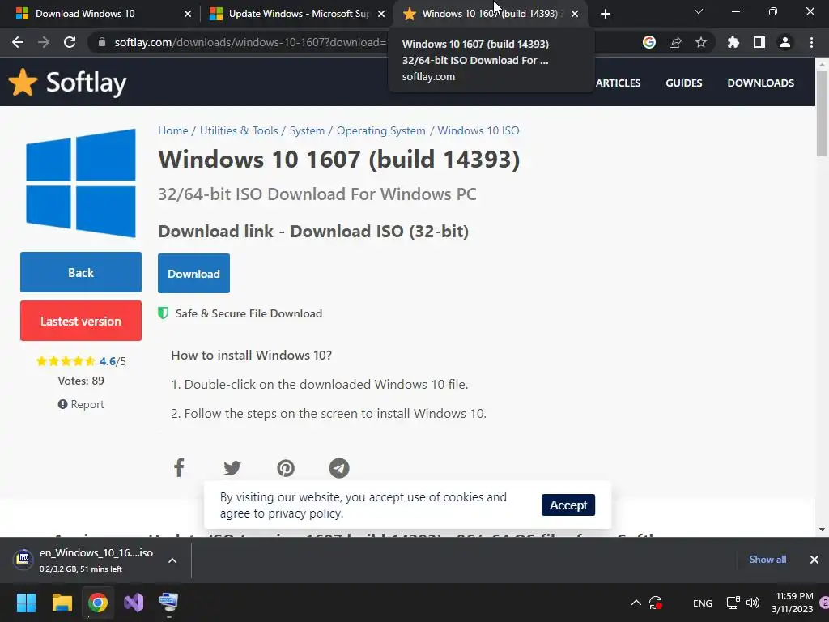Share on Pinterest
Image resolution: width=829 pixels, height=622 pixels.
(x=286, y=468)
